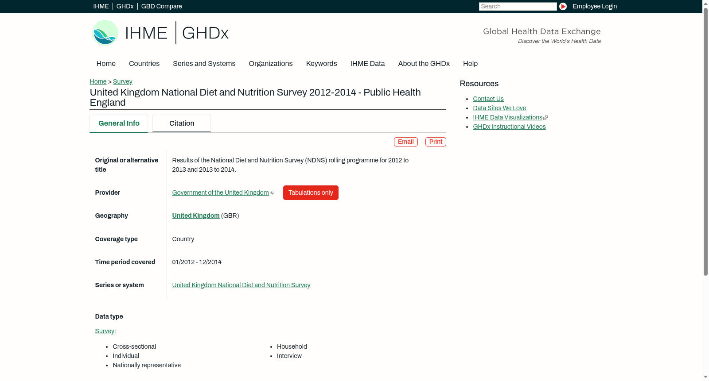The width and height of the screenshot is (709, 381).
Task: Click the Time period covered label
Action: (125, 262)
